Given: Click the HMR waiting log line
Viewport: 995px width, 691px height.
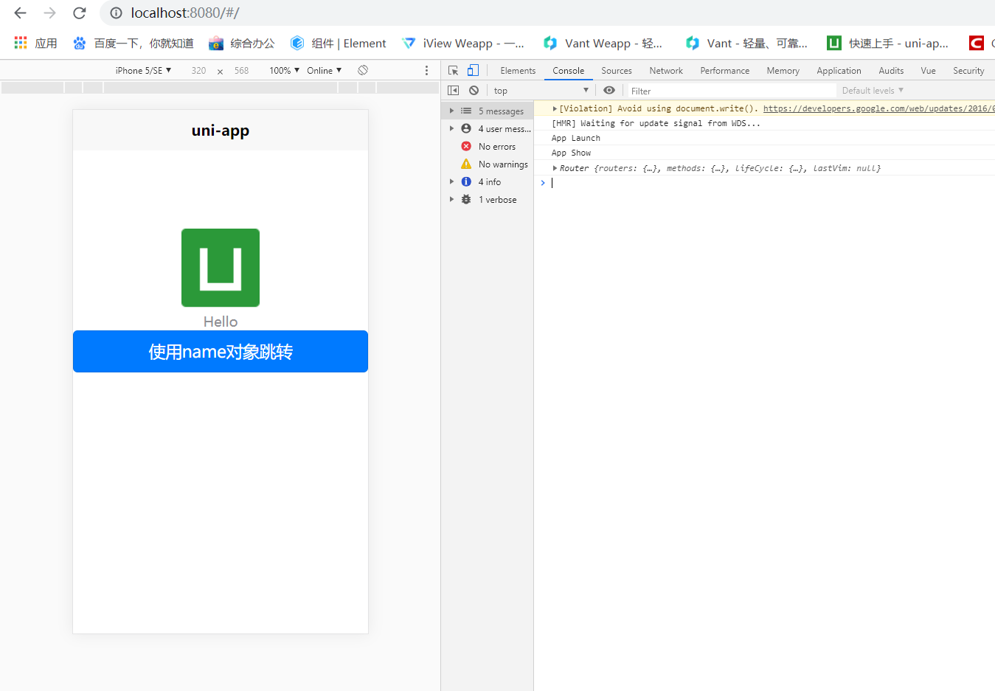Looking at the screenshot, I should (x=656, y=123).
